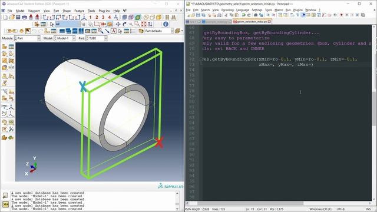
Task: Open the Feature menu in Abaqus
Action: pyautogui.click(x=79, y=11)
